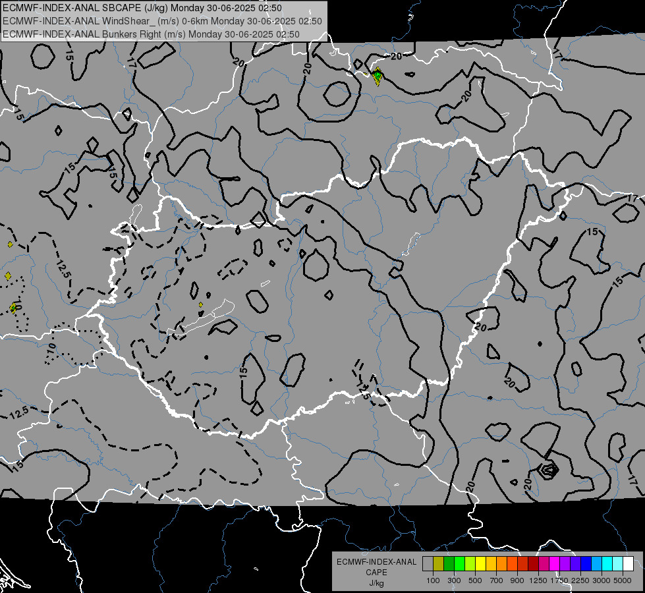Select the brick red legend swatch
Image resolution: width=645 pixels, height=593 pixels.
click(x=523, y=564)
